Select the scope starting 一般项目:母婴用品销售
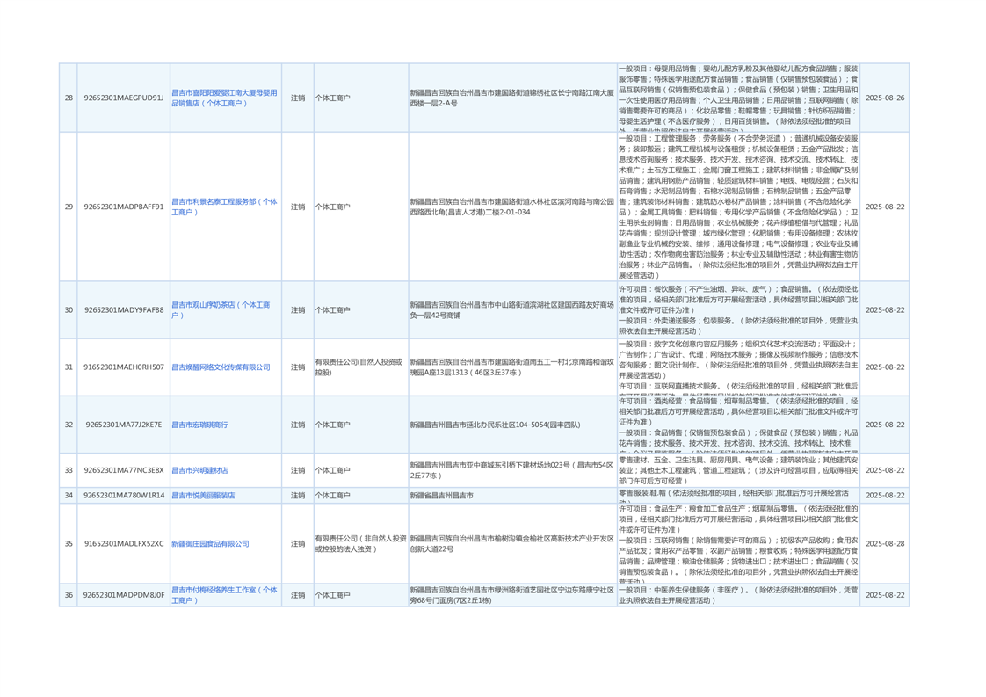The width and height of the screenshot is (986, 697). 738,98
